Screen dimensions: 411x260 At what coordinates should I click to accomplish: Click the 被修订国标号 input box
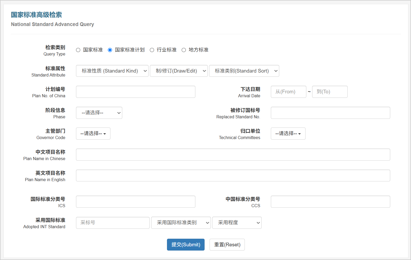click(330, 113)
